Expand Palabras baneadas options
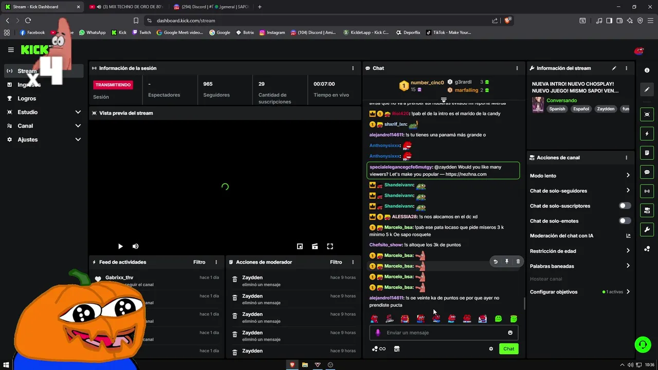658x370 pixels. coord(628,266)
